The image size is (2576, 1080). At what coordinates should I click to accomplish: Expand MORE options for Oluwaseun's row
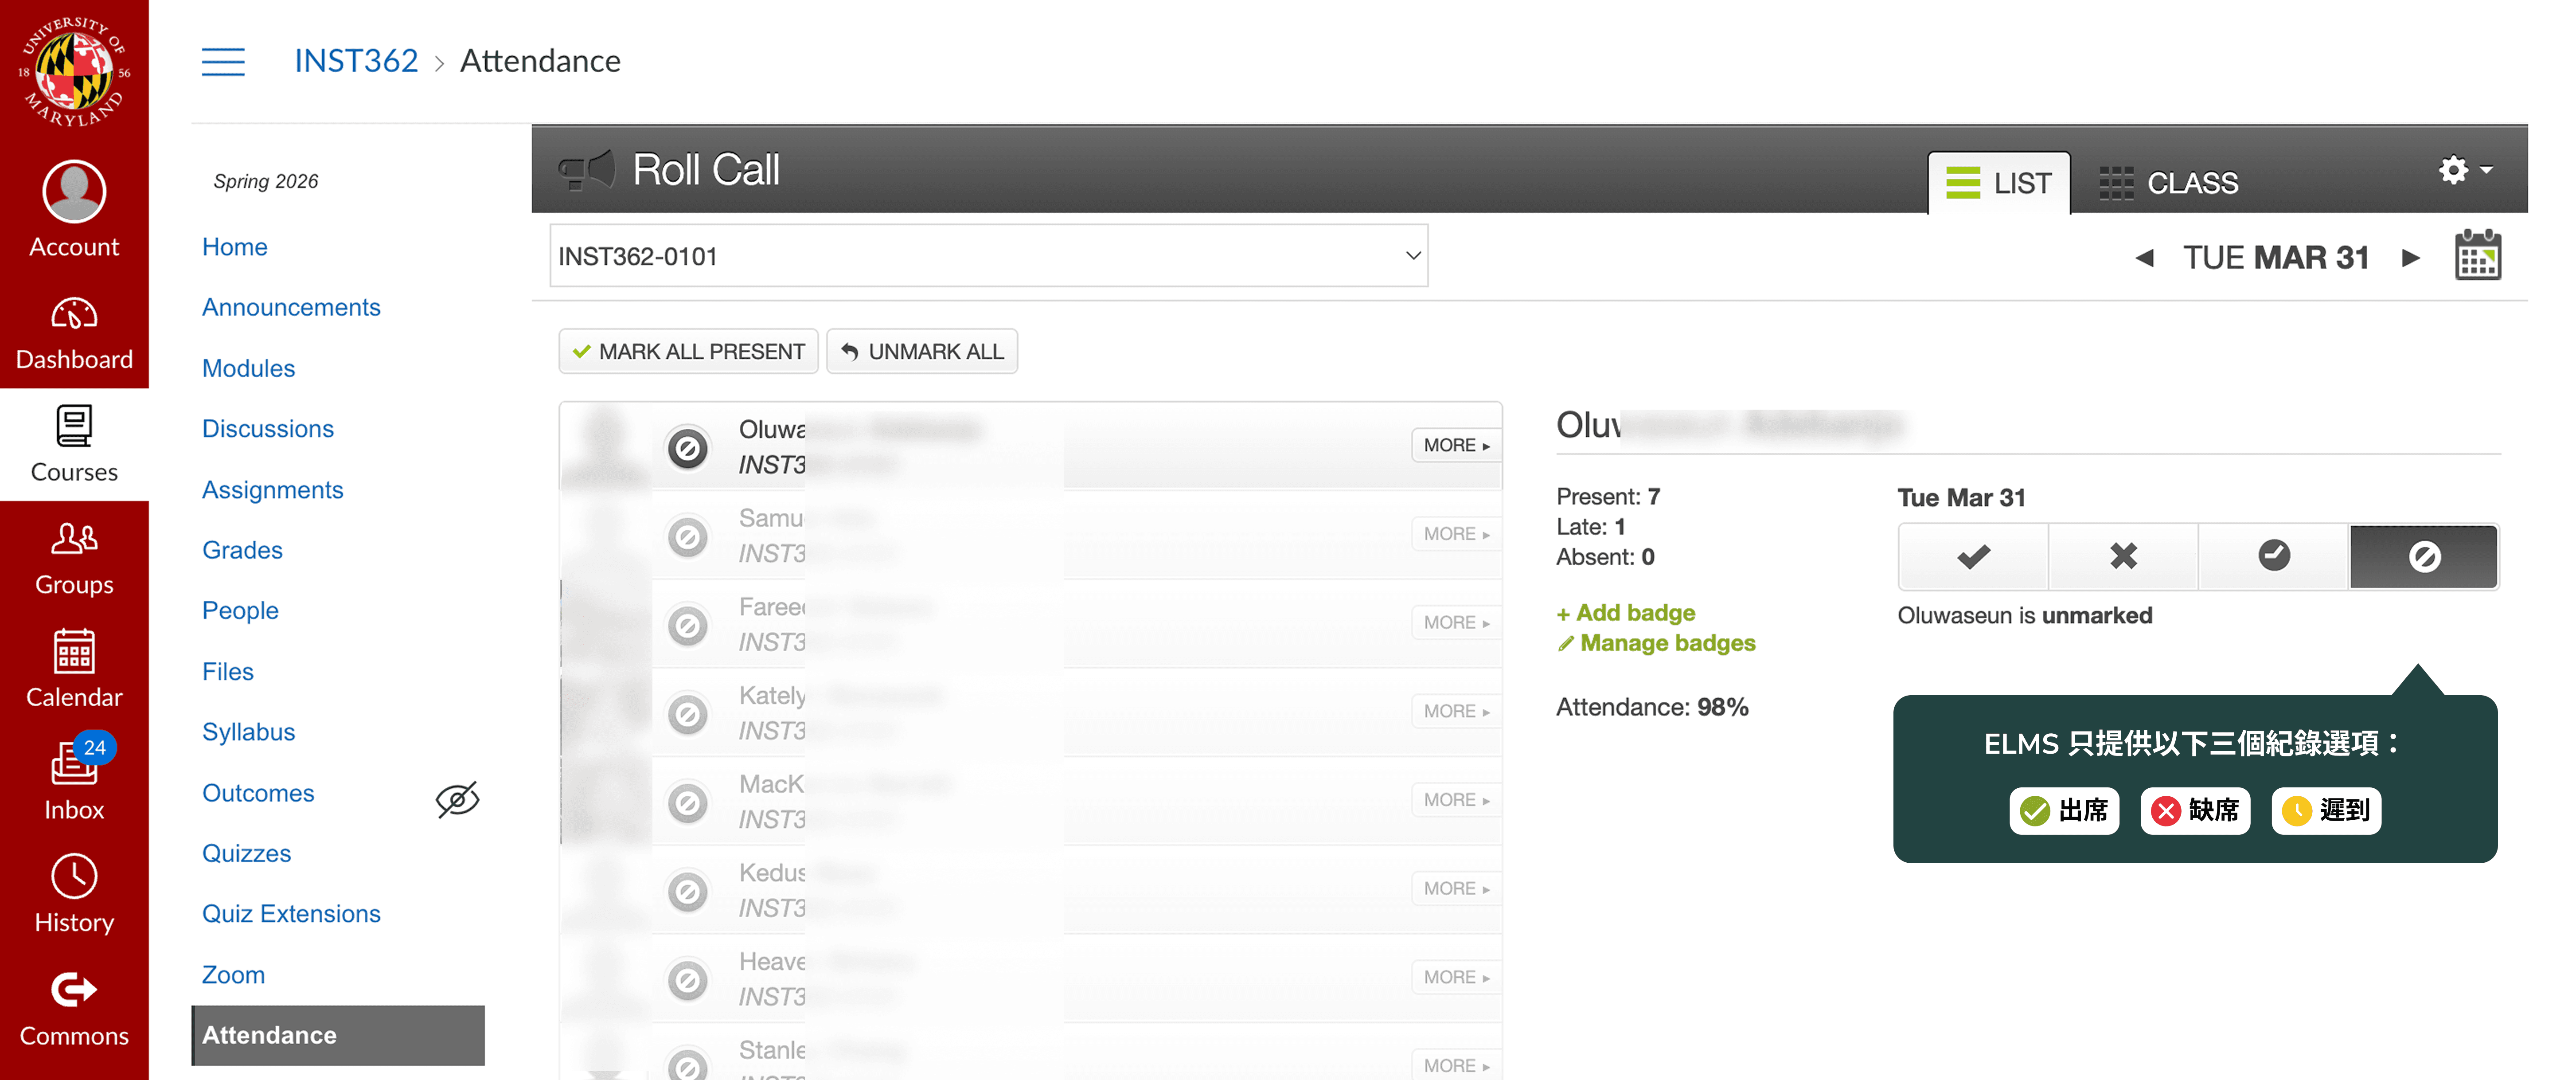(1455, 445)
